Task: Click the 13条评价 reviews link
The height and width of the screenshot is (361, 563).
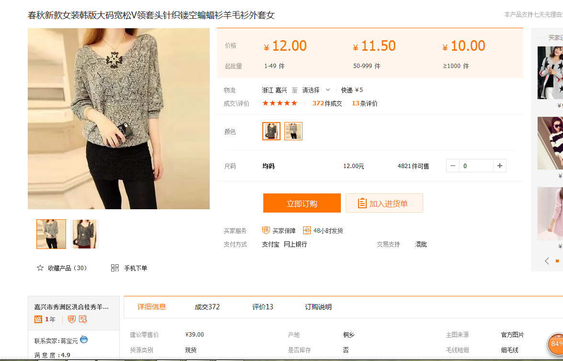Action: (x=365, y=103)
